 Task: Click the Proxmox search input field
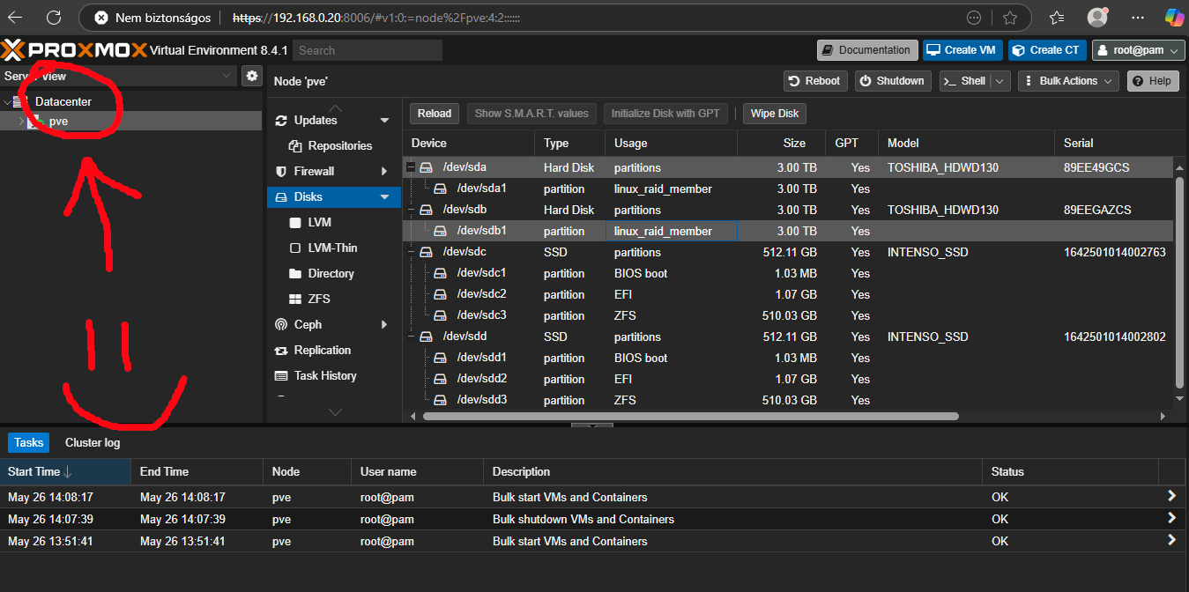(x=367, y=50)
